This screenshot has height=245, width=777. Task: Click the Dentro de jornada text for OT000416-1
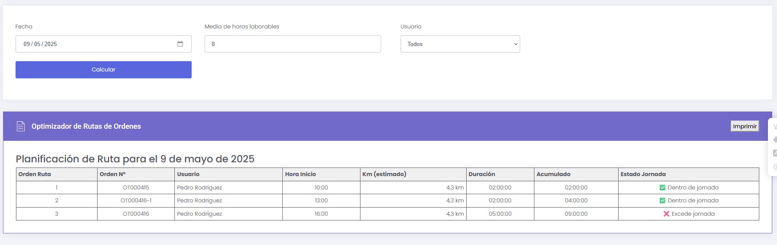point(693,201)
